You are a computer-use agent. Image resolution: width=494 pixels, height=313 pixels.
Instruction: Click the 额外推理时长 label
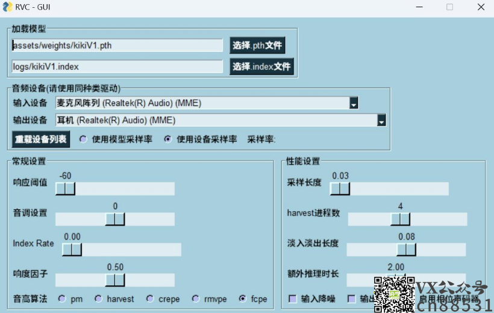pos(313,274)
